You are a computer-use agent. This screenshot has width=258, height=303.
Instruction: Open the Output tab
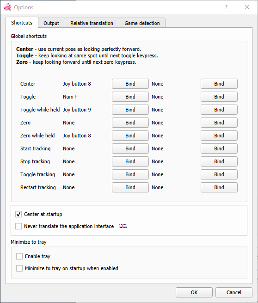pos(51,23)
